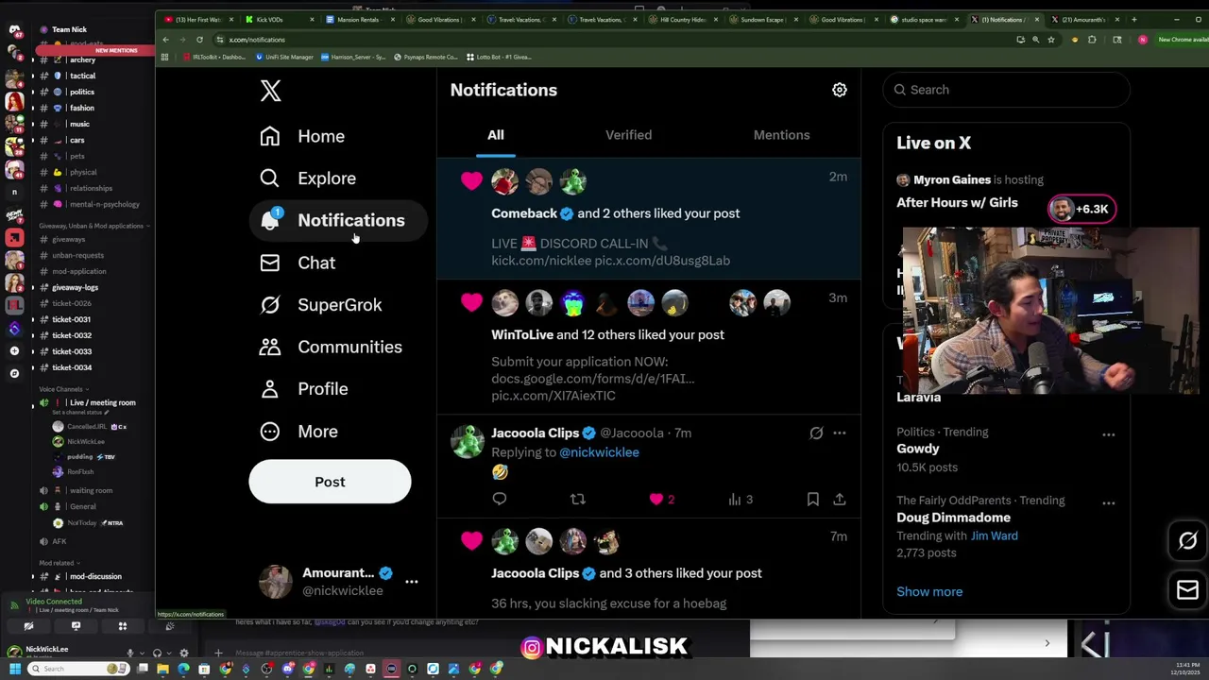1209x680 pixels.
Task: Open floating Grok button at right edge
Action: click(1187, 540)
